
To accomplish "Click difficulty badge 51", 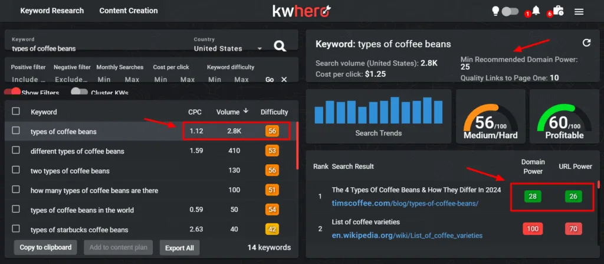I will [273, 190].
